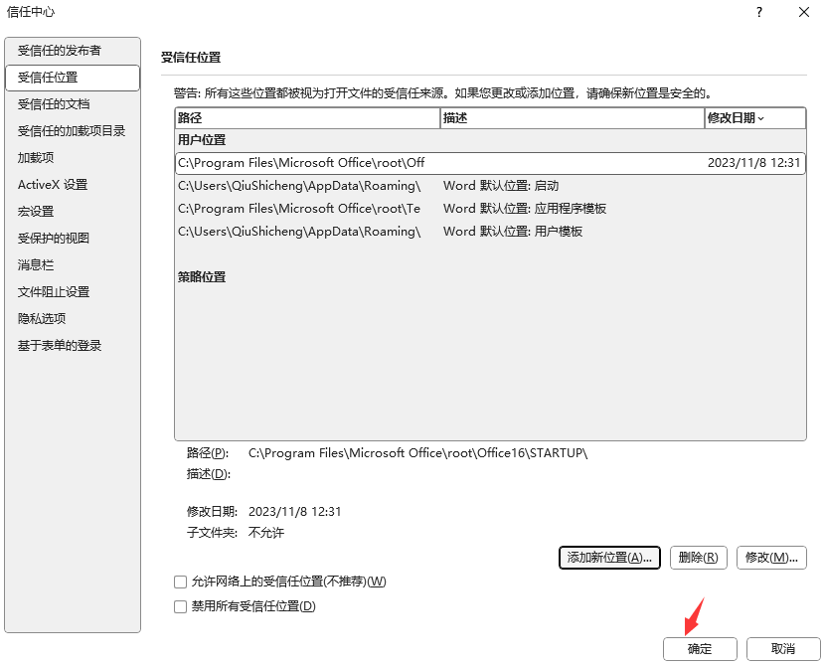This screenshot has height=666, width=824.
Task: Cancel the dialog with 取消
Action: 783,649
